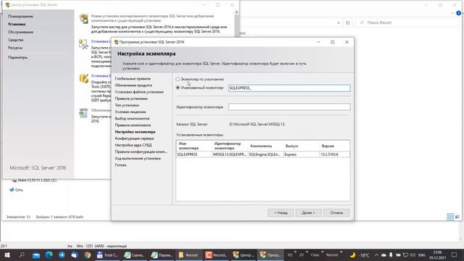Click the Отмена button
The width and height of the screenshot is (464, 261).
(336, 212)
